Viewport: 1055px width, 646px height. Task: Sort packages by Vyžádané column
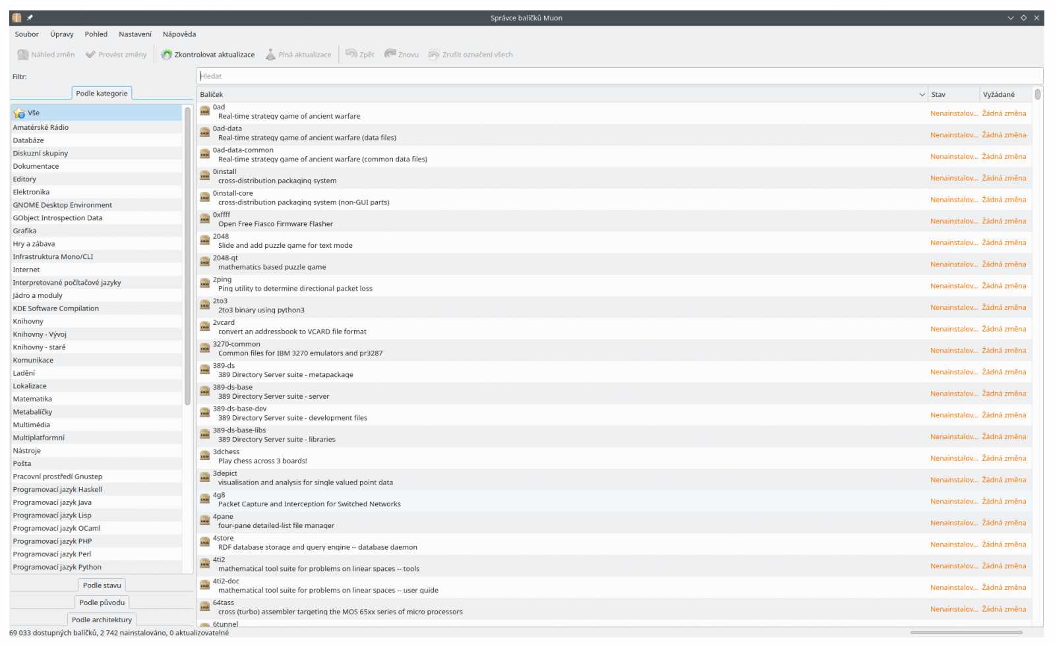pos(1006,95)
